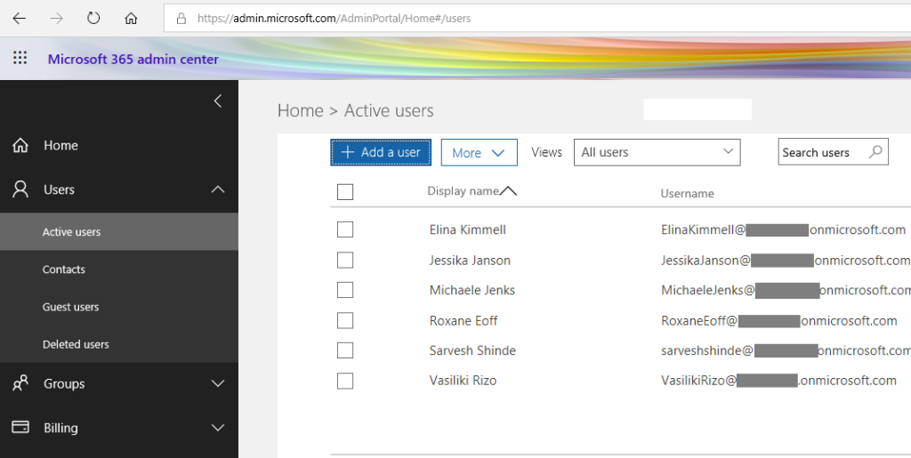
Task: Click the RoxaneEoff@ username cell
Action: click(779, 320)
